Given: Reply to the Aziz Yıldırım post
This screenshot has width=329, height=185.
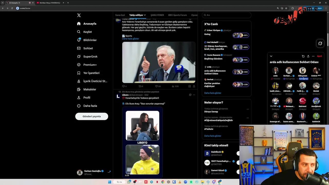Looking at the screenshot, I should 124,86.
